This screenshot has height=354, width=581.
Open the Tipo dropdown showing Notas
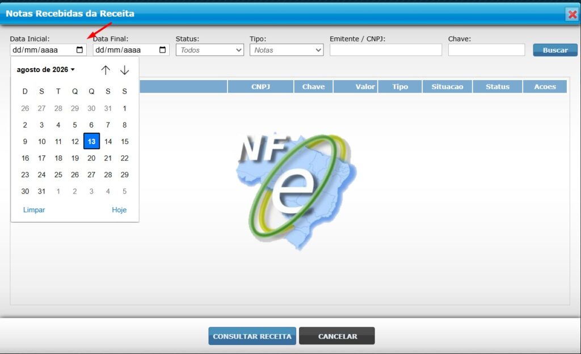(x=287, y=50)
